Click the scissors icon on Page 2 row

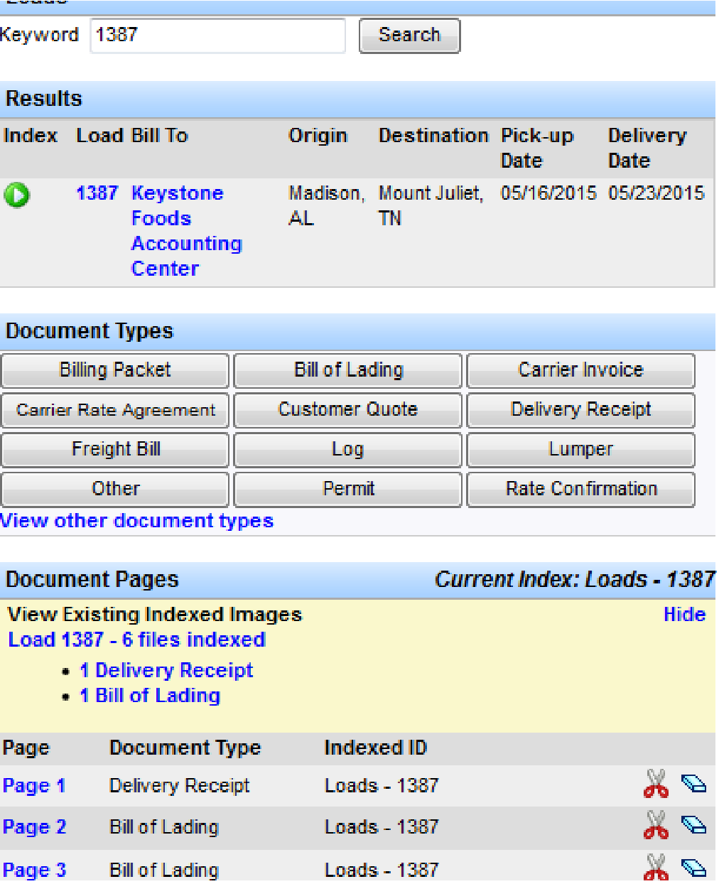pos(656,825)
